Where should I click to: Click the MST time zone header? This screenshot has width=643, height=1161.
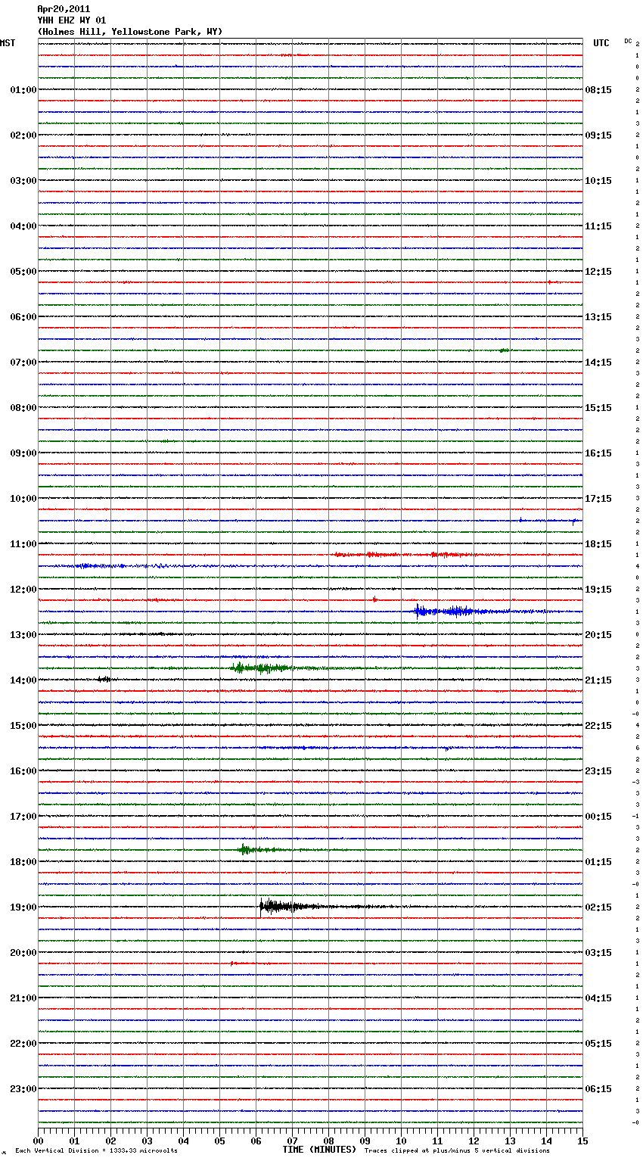(x=8, y=43)
